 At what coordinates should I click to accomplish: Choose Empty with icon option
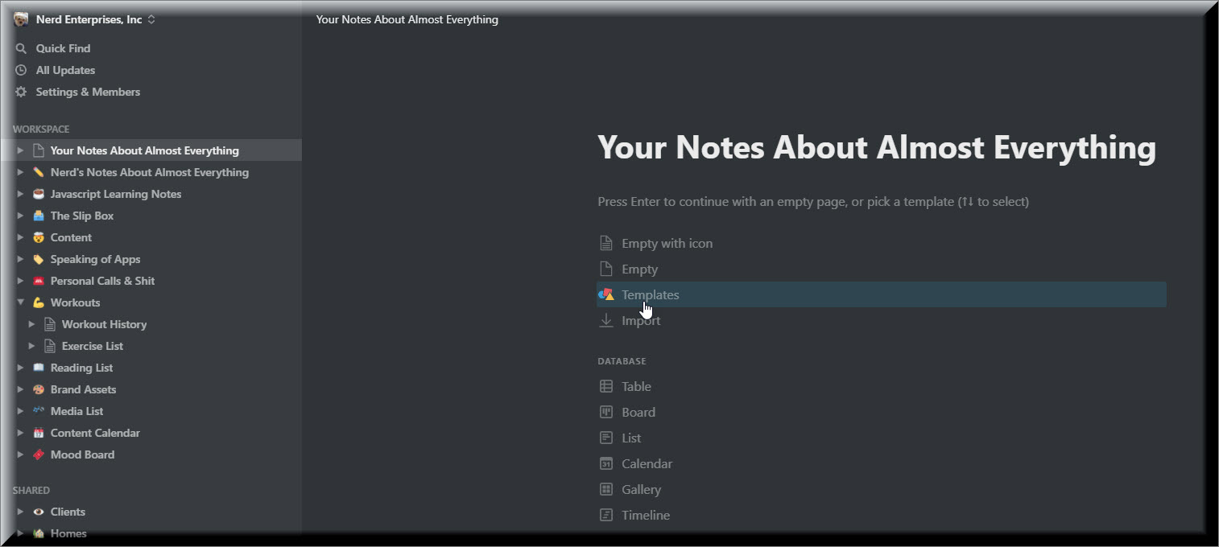667,243
